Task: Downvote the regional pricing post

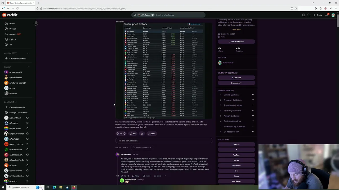Action: (x=124, y=134)
